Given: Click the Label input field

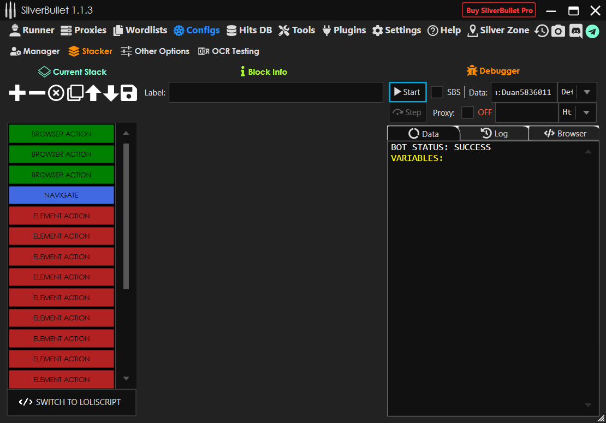Looking at the screenshot, I should (x=276, y=92).
